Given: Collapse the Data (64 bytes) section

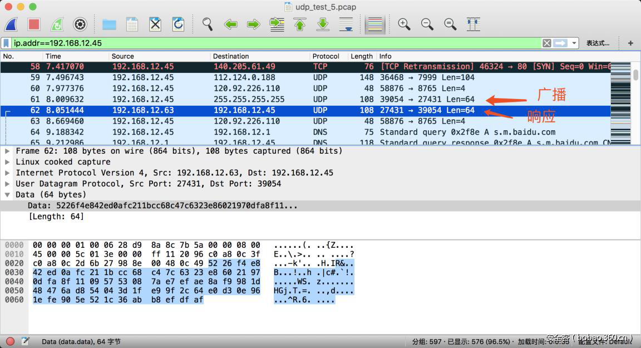Looking at the screenshot, I should click(x=7, y=195).
